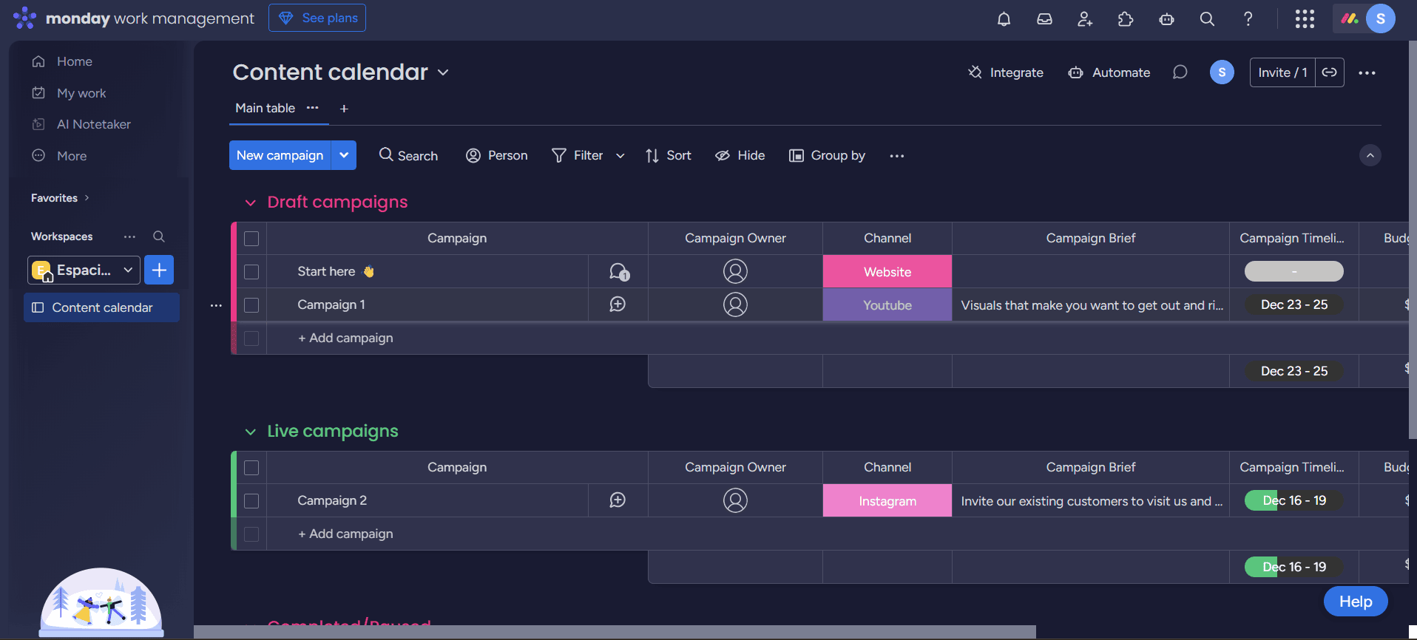The width and height of the screenshot is (1417, 640).
Task: Click the Youtube channel status cell
Action: pyautogui.click(x=887, y=305)
